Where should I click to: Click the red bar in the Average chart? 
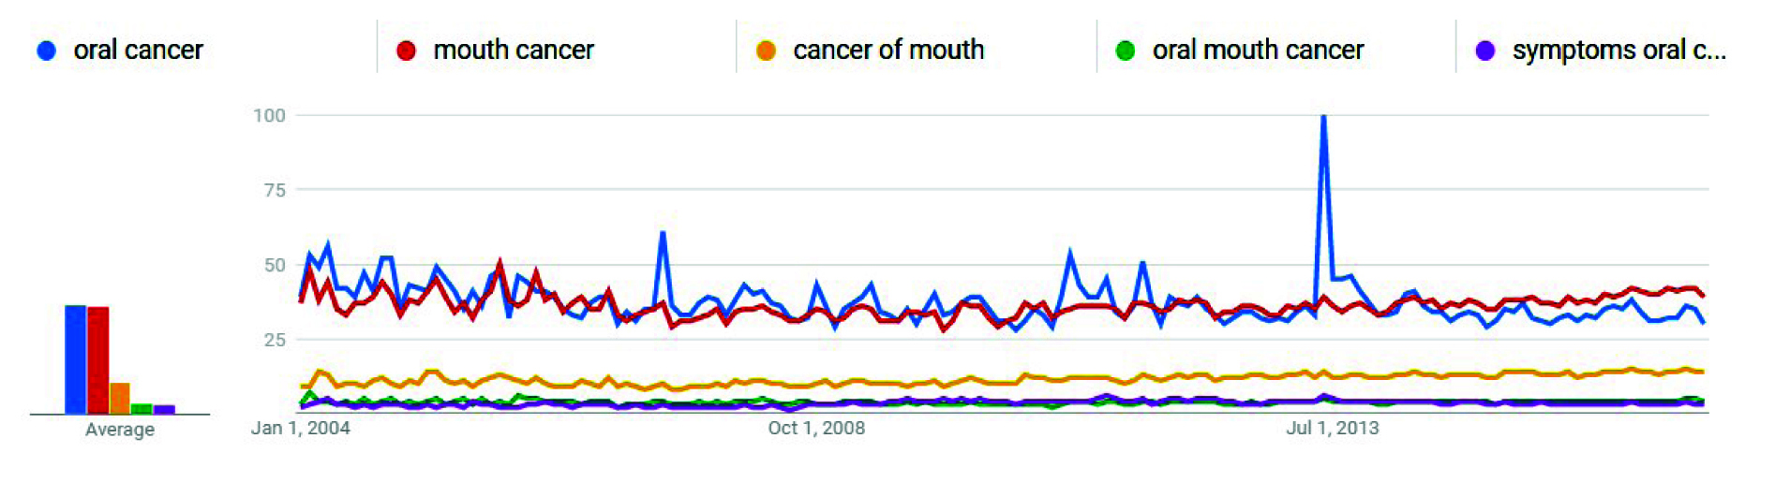97,360
